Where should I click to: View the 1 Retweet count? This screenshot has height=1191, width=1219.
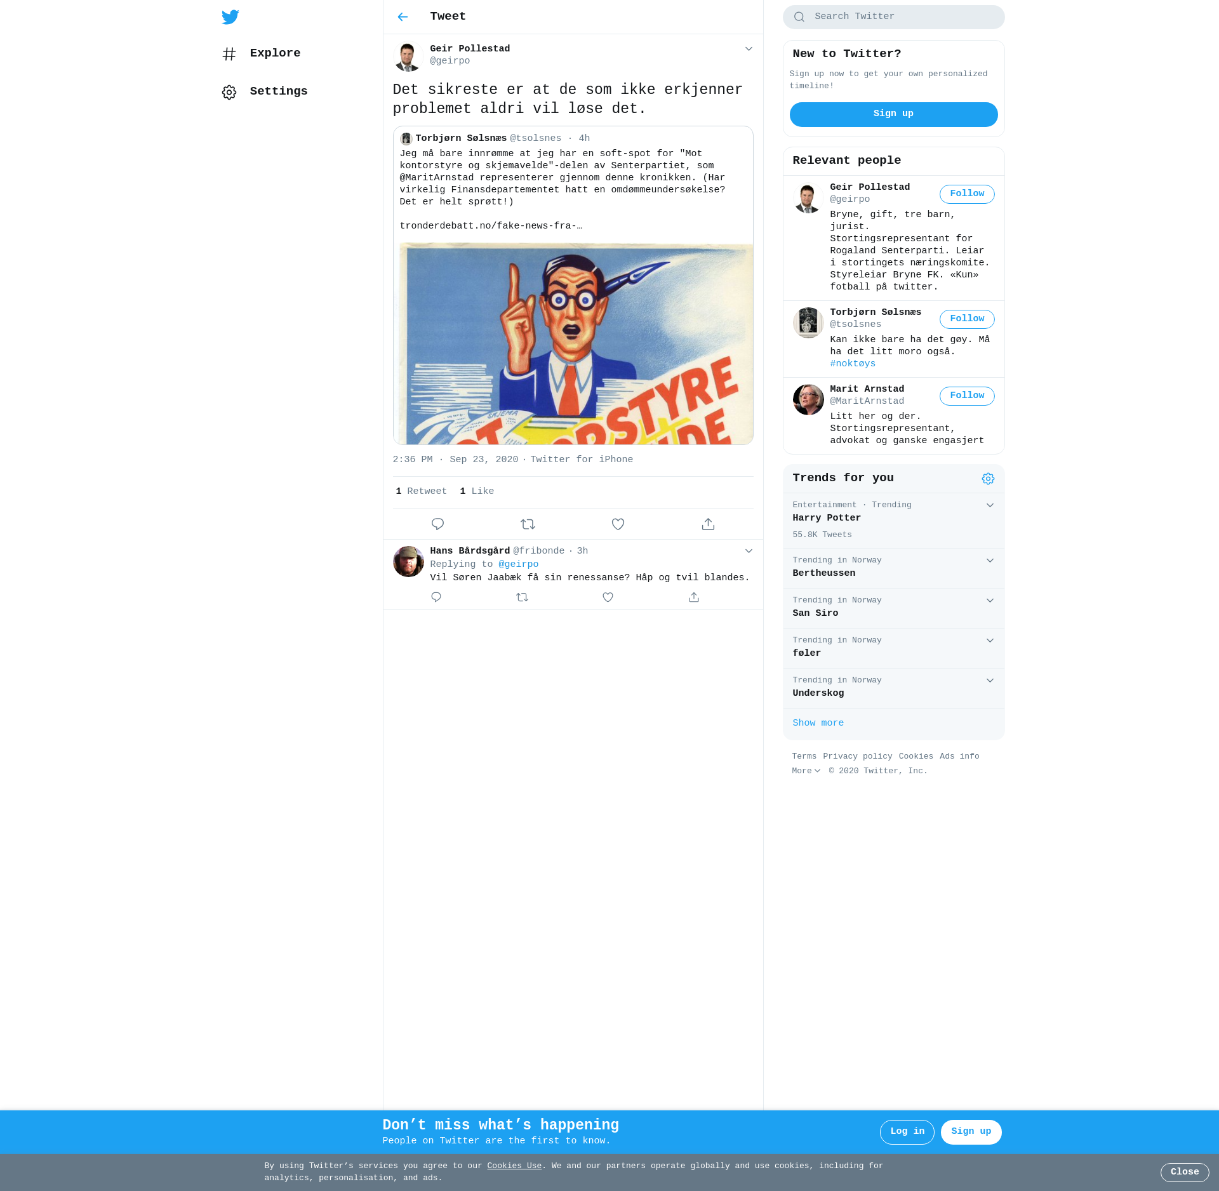tap(421, 491)
